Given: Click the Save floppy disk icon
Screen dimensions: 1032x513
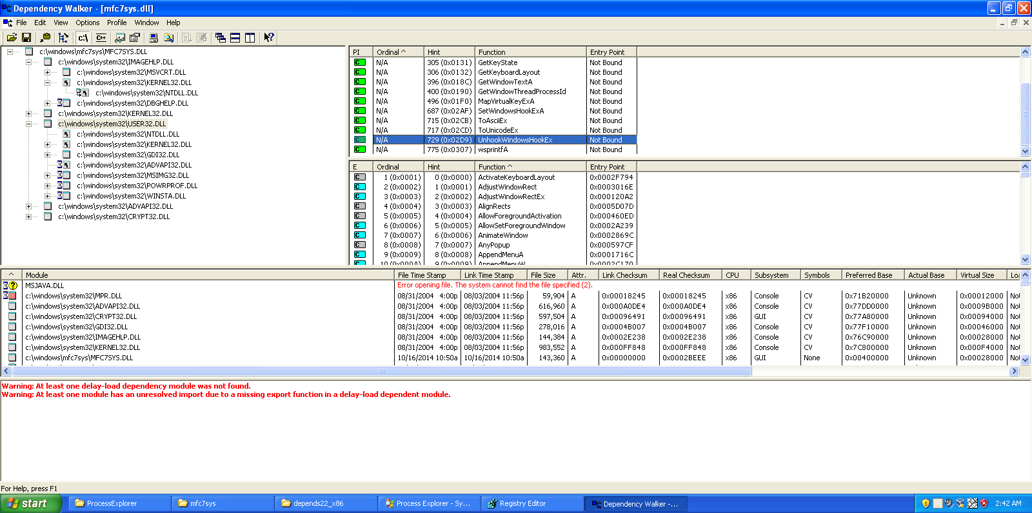Looking at the screenshot, I should point(26,37).
